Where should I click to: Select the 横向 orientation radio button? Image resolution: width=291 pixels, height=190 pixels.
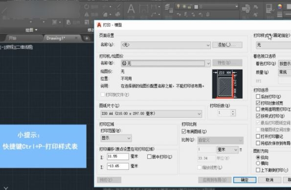point(258,163)
